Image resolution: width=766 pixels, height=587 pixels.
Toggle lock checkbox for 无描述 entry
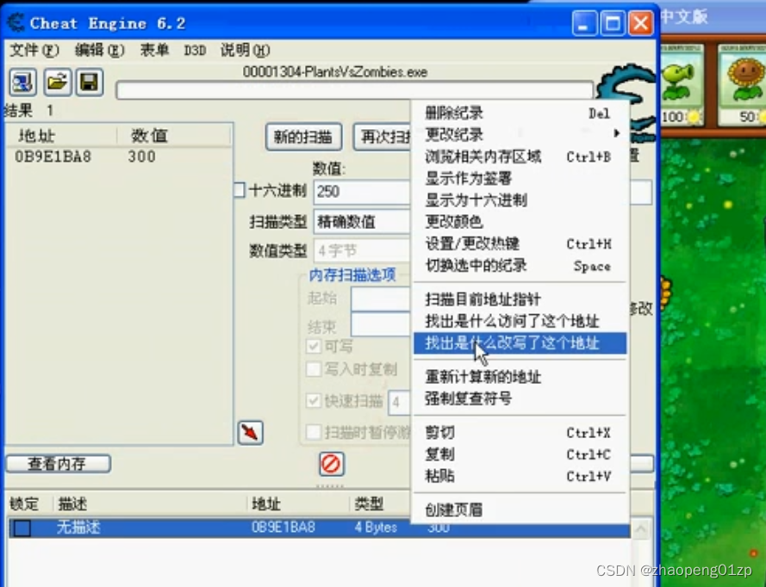point(22,528)
